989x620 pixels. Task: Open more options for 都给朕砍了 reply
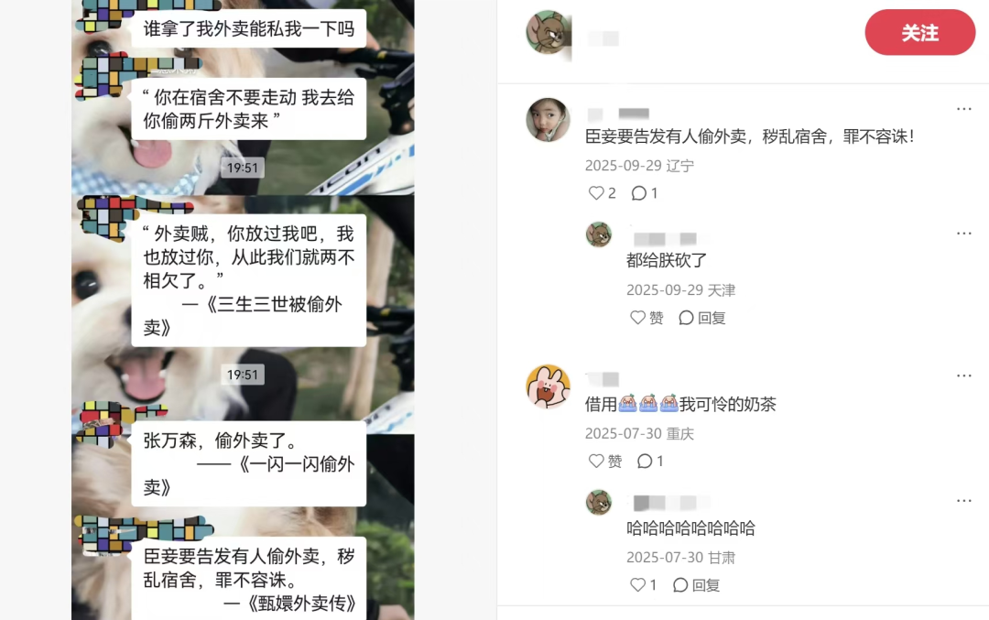pos(963,234)
